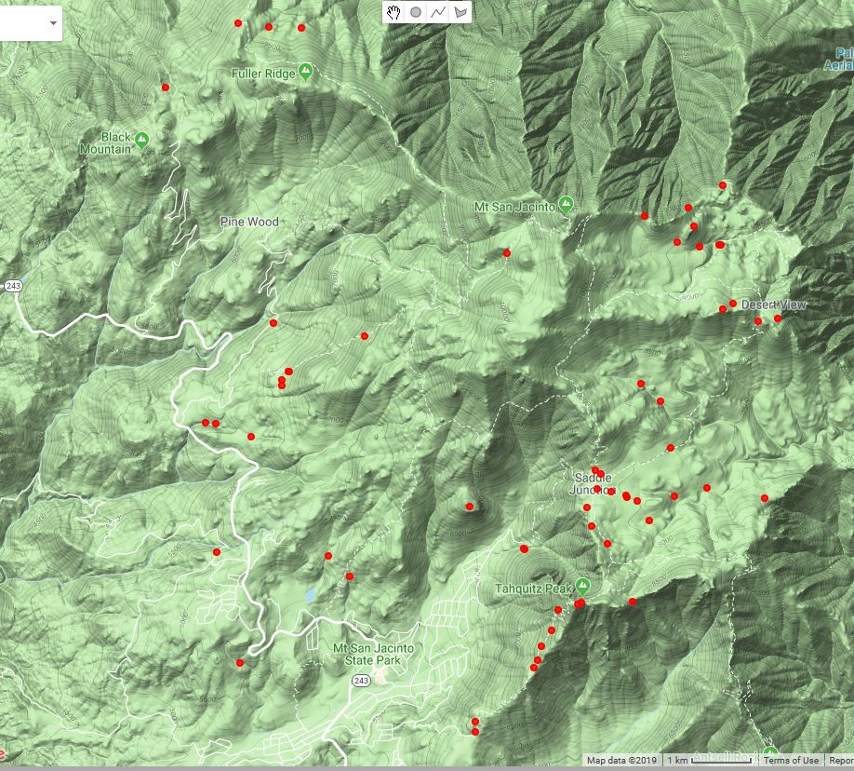Screen dimensions: 854x771
Task: Click the Tahquitz Peak mountain icon
Action: [582, 586]
